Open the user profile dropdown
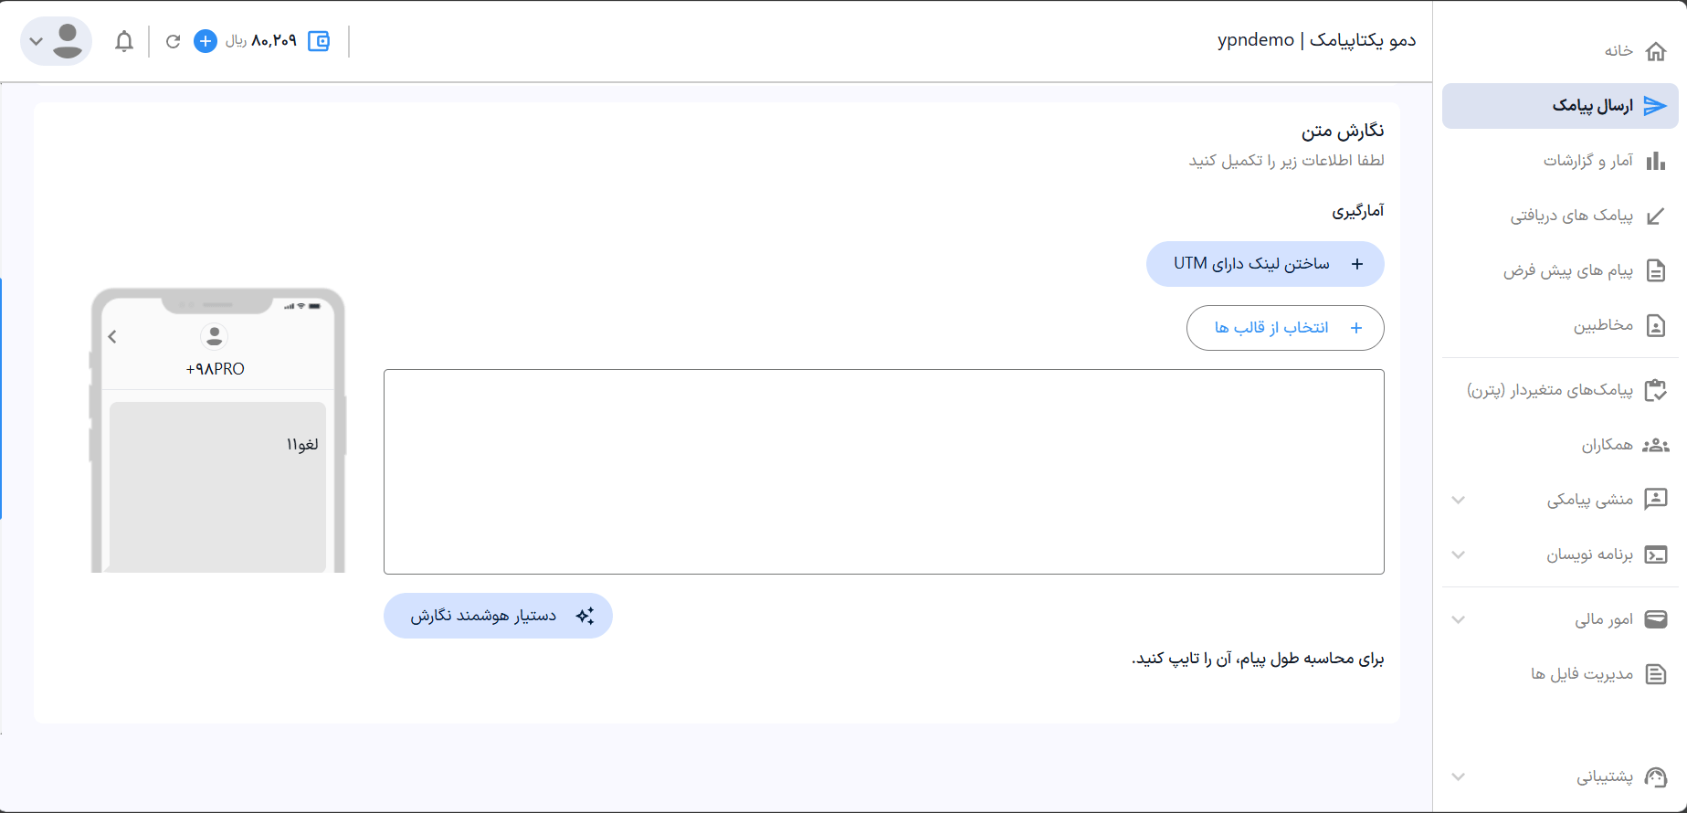Viewport: 1687px width, 813px height. [56, 41]
